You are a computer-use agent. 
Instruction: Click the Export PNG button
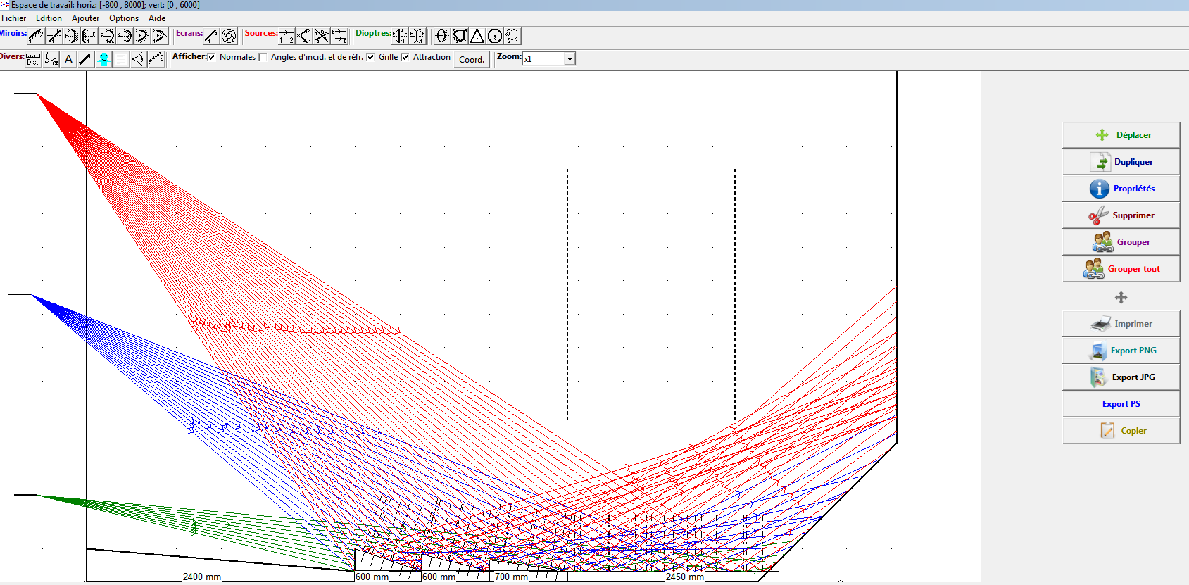pyautogui.click(x=1121, y=351)
